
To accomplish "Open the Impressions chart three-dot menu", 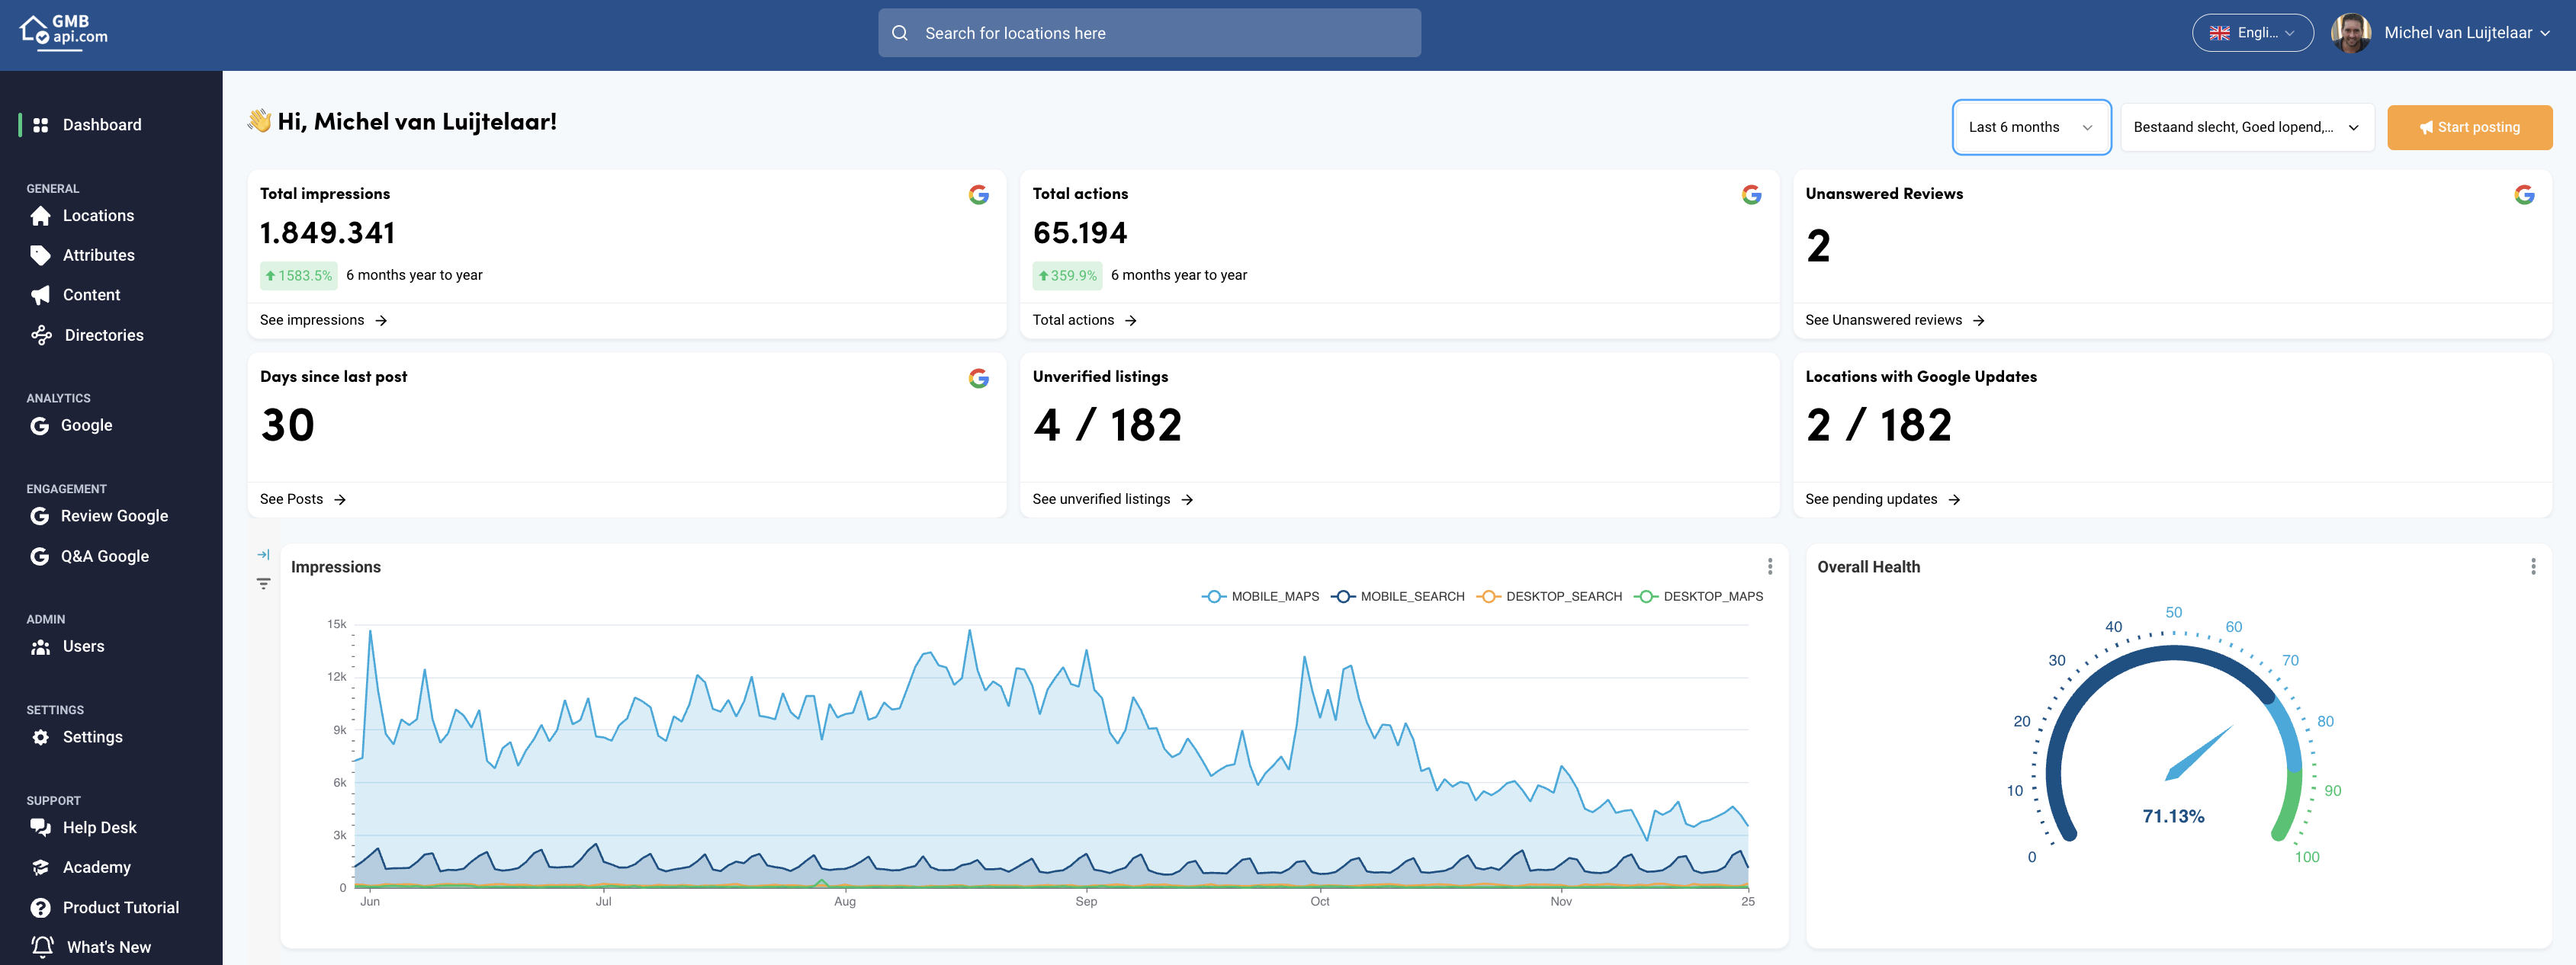I will coord(1769,567).
